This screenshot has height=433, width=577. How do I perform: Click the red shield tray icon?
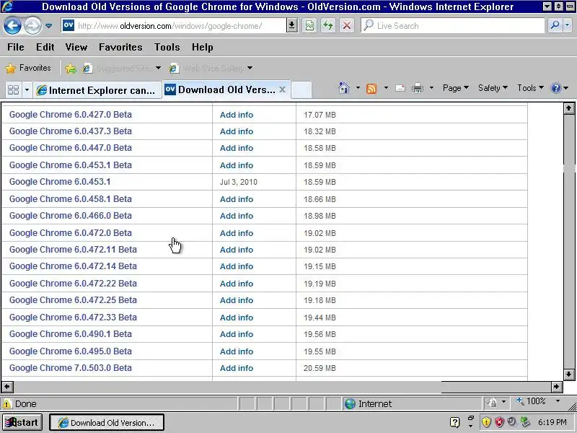coord(499,422)
